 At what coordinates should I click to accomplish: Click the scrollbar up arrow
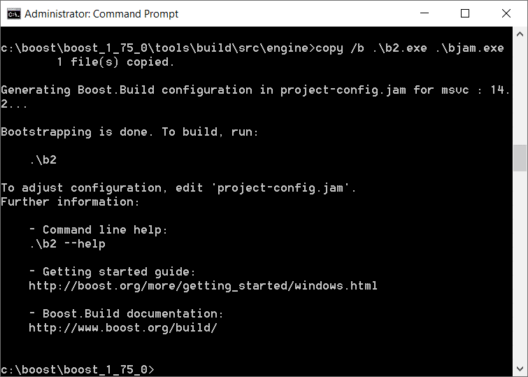click(x=520, y=34)
